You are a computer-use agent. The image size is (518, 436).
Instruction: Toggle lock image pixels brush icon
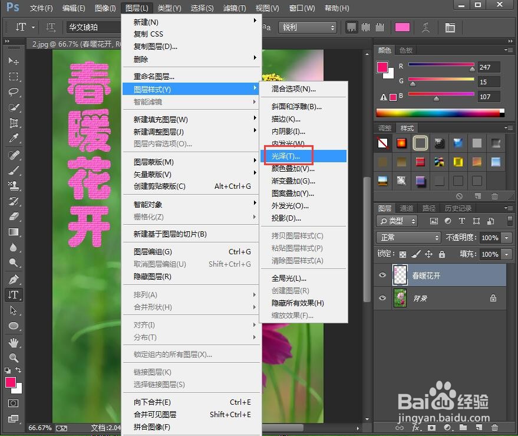click(416, 254)
